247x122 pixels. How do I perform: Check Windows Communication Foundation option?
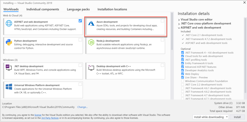click(182, 81)
